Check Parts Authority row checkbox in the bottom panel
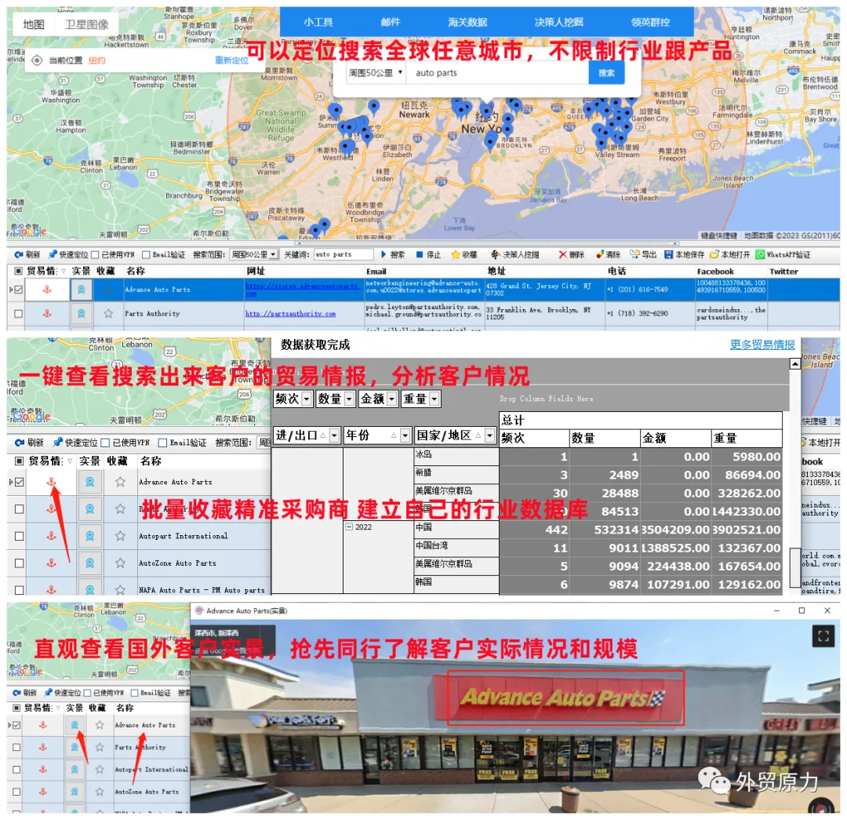 click(x=16, y=747)
